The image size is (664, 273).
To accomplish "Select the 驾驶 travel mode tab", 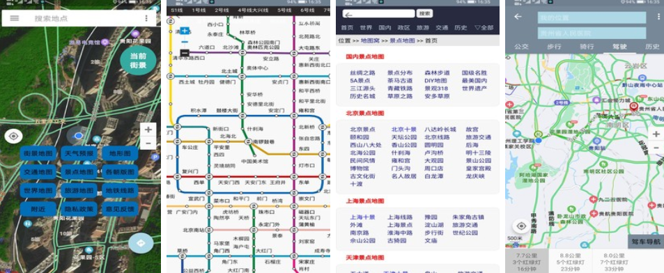I will pyautogui.click(x=619, y=47).
